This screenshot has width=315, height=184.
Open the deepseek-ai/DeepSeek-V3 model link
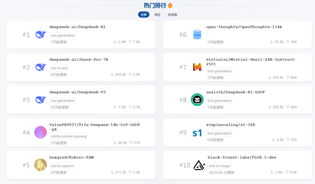point(78,92)
